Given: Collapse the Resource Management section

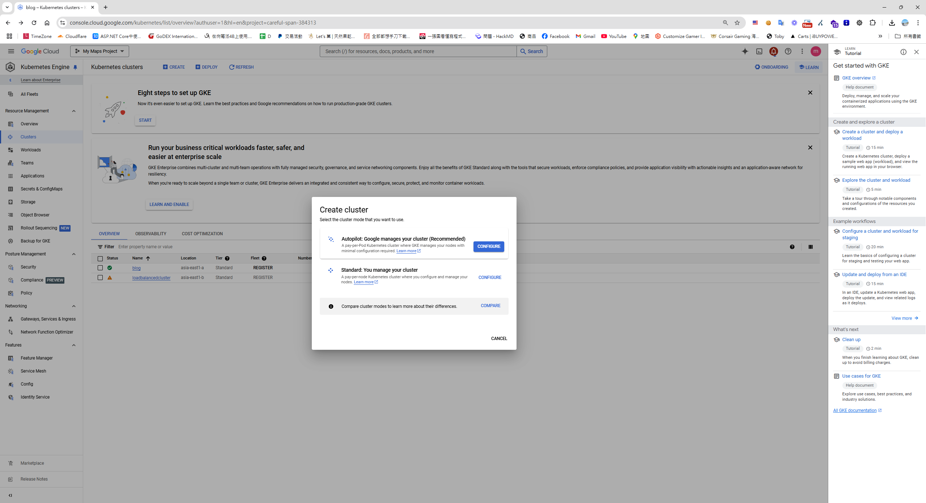Looking at the screenshot, I should [x=74, y=111].
